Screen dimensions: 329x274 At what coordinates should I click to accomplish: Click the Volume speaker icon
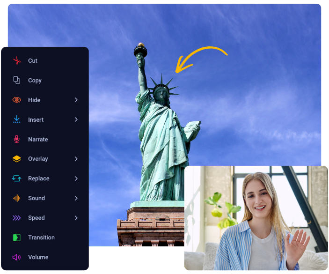16,257
